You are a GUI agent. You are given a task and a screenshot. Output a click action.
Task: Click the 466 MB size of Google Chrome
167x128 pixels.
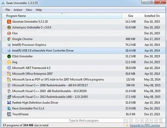pyautogui.click(x=130, y=39)
